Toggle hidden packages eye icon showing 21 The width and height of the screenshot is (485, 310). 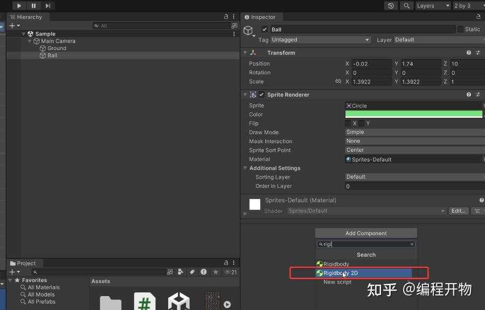pyautogui.click(x=231, y=272)
